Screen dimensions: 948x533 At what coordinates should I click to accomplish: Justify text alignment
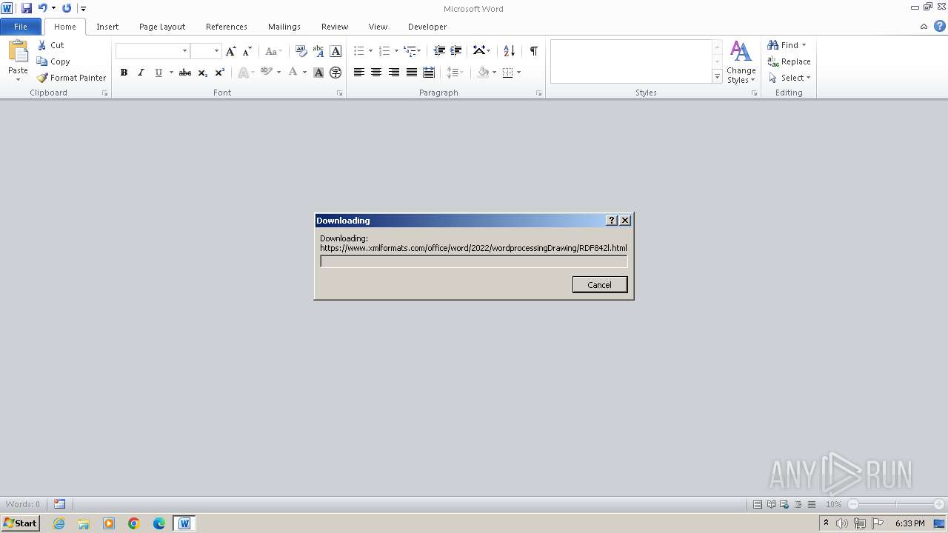click(x=411, y=73)
